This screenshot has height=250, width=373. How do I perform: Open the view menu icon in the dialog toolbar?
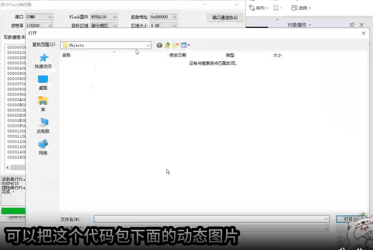pyautogui.click(x=185, y=45)
